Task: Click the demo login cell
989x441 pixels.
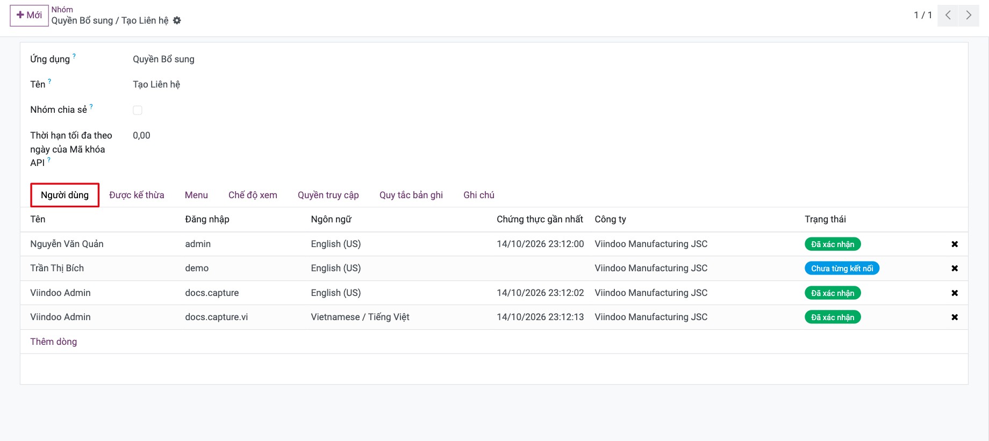Action: point(197,268)
